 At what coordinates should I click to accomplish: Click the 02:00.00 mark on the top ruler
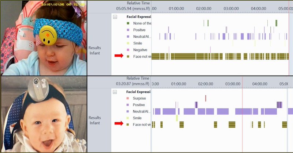click(x=204, y=8)
